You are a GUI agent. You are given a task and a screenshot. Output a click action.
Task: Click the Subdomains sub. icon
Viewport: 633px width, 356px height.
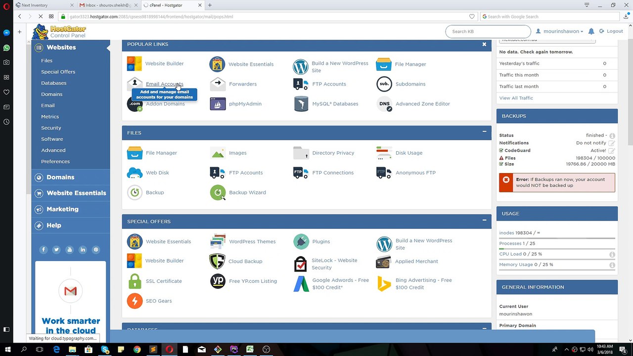pos(384,84)
